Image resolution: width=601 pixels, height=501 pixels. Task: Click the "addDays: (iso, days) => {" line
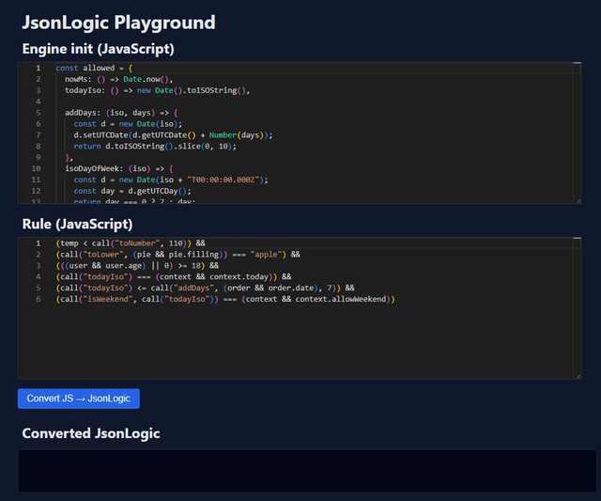pos(121,113)
